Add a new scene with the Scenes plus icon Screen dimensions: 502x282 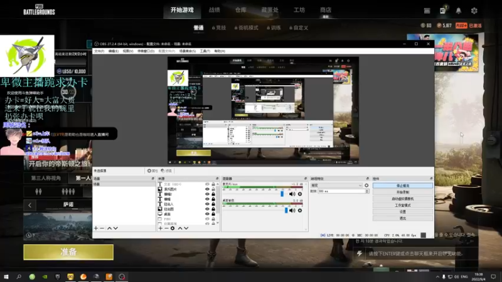[x=96, y=228]
